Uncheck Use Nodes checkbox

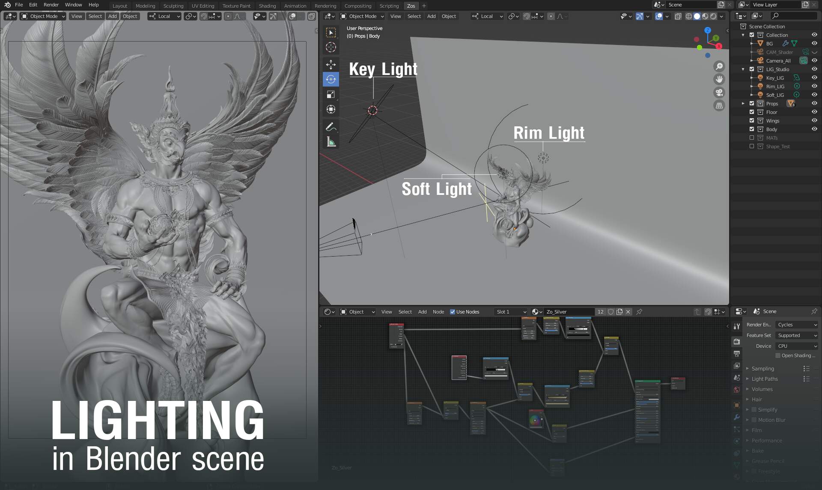click(453, 312)
